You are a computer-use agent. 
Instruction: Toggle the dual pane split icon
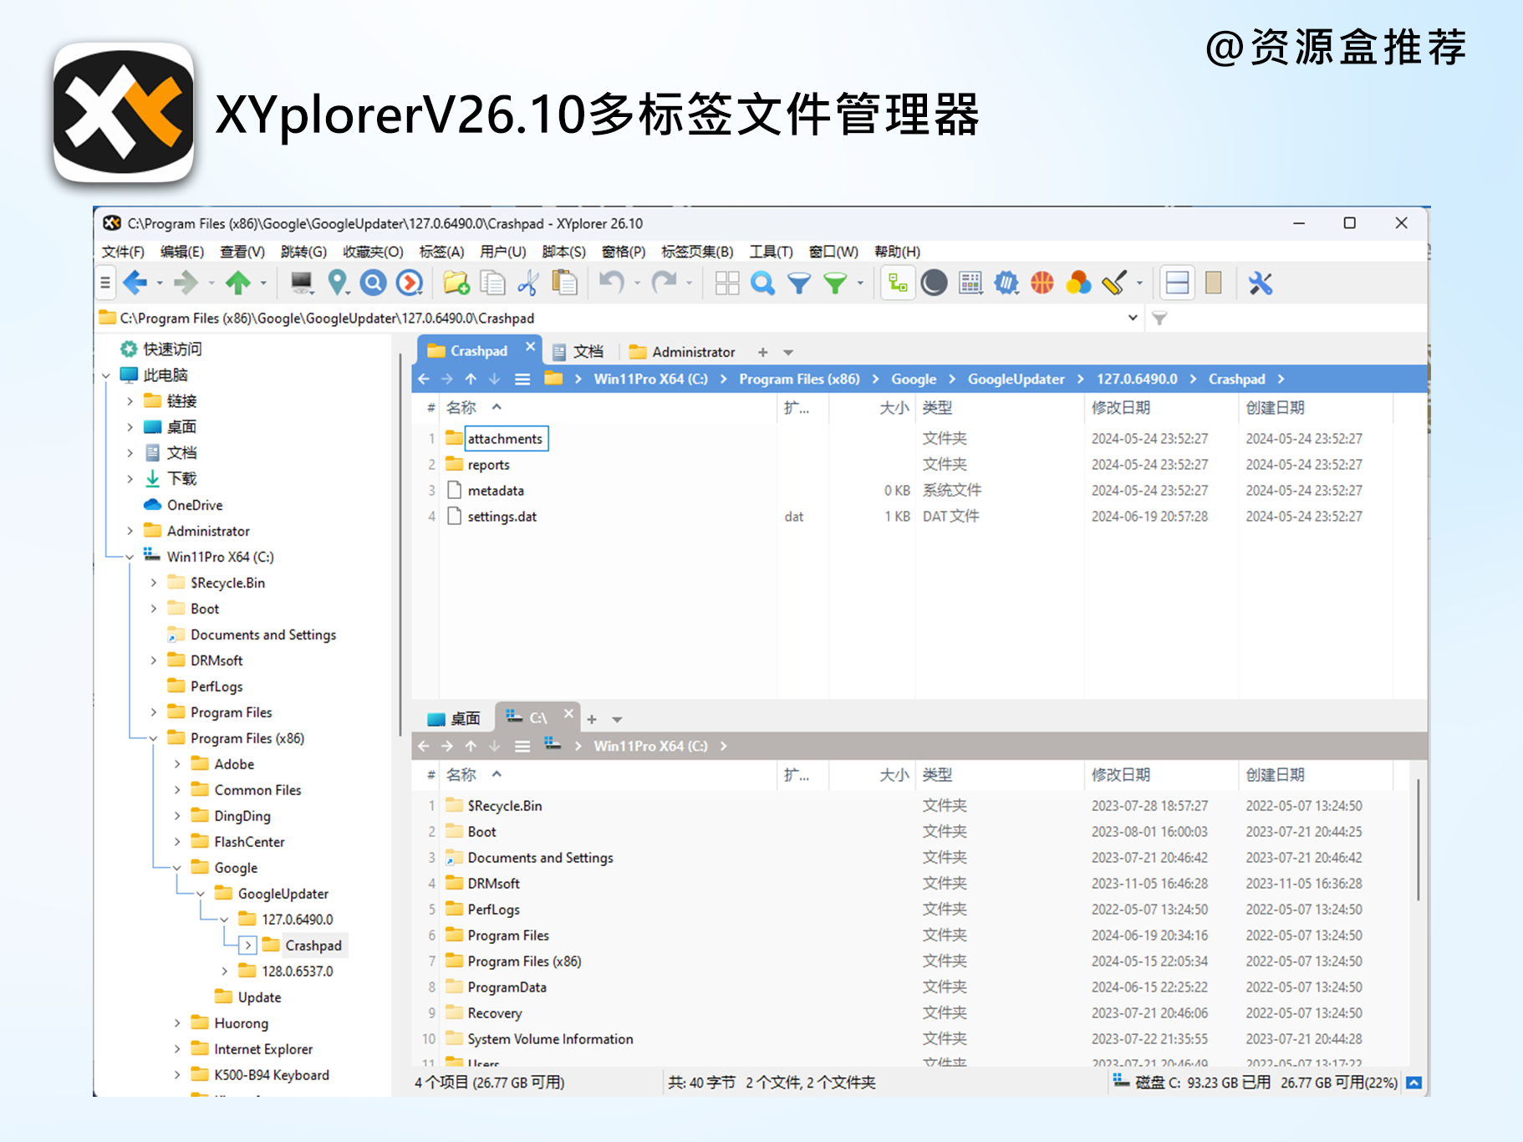[x=1178, y=283]
